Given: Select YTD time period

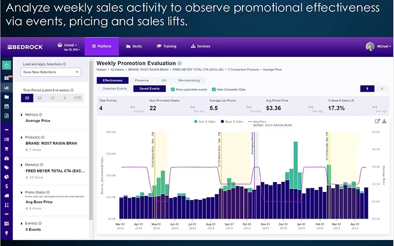Looking at the screenshot, I should [x=77, y=98].
